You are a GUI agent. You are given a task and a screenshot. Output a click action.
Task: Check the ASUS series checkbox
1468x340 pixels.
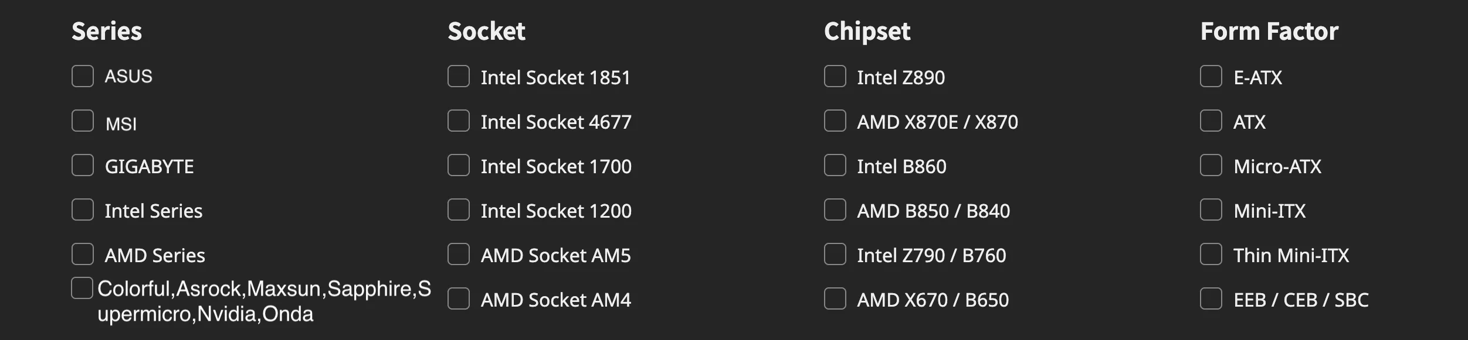(x=83, y=76)
